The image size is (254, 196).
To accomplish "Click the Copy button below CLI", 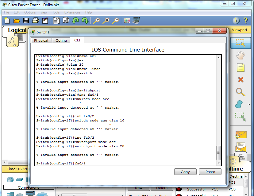I will (x=185, y=172).
